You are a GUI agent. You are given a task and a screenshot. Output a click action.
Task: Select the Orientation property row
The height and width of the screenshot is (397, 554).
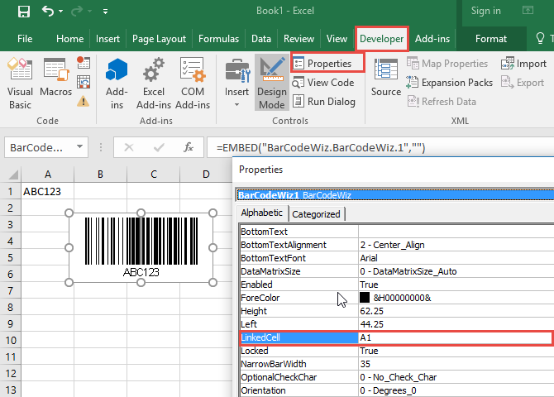click(x=396, y=390)
